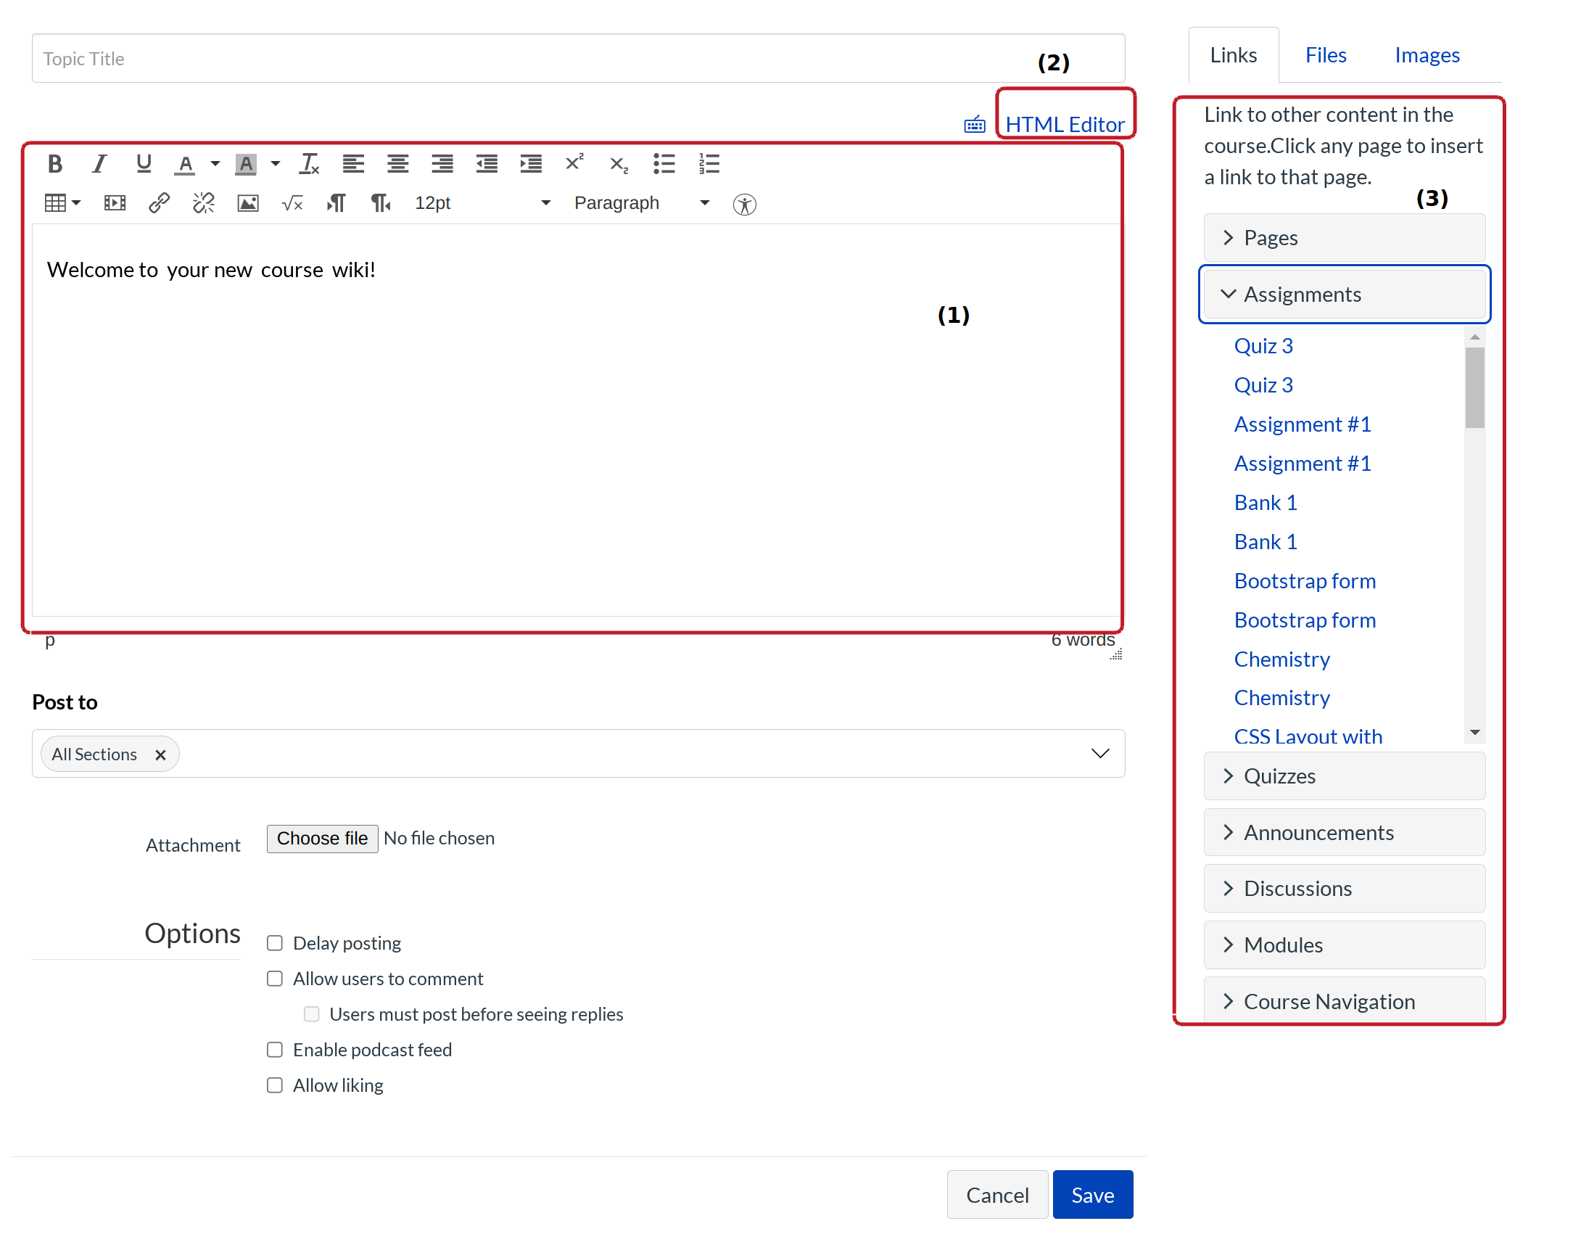Image resolution: width=1581 pixels, height=1242 pixels.
Task: Switch to the Images tab
Action: tap(1427, 55)
